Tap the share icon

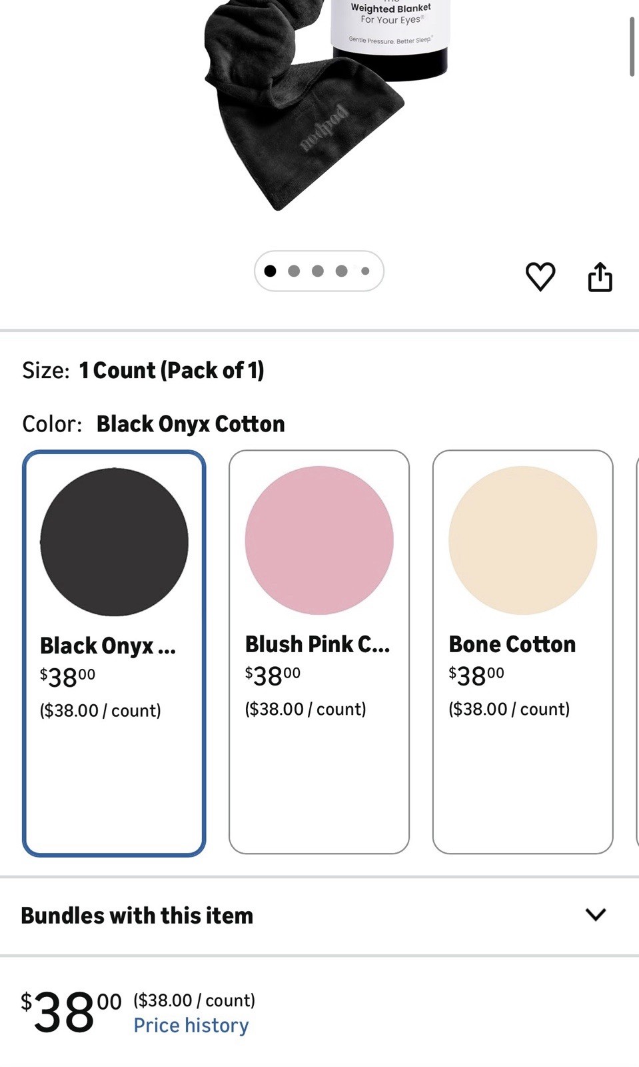pyautogui.click(x=600, y=277)
